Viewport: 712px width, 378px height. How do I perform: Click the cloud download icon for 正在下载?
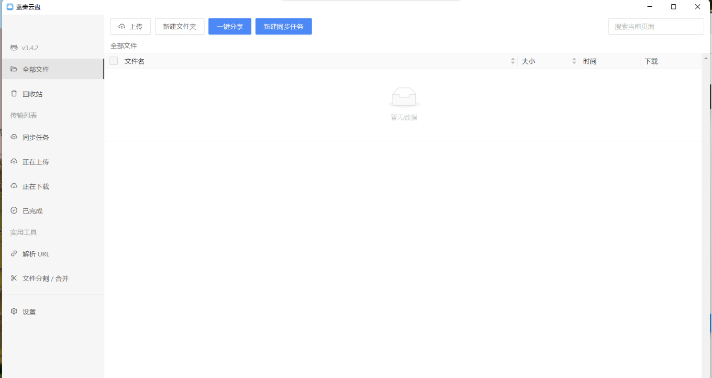pos(14,186)
